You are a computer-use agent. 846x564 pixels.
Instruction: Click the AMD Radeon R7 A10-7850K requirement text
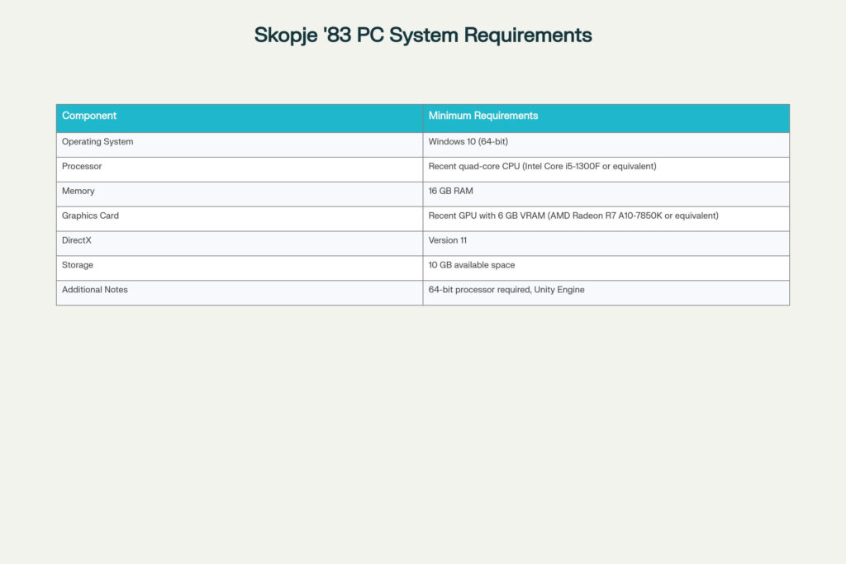(573, 216)
